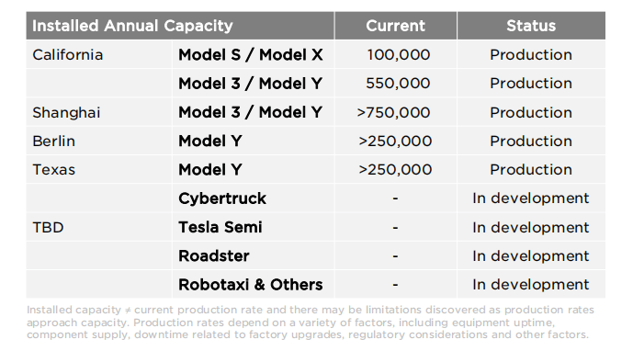Select the Berlin location cell
Viewport: 633px width, 351px height.
point(53,142)
